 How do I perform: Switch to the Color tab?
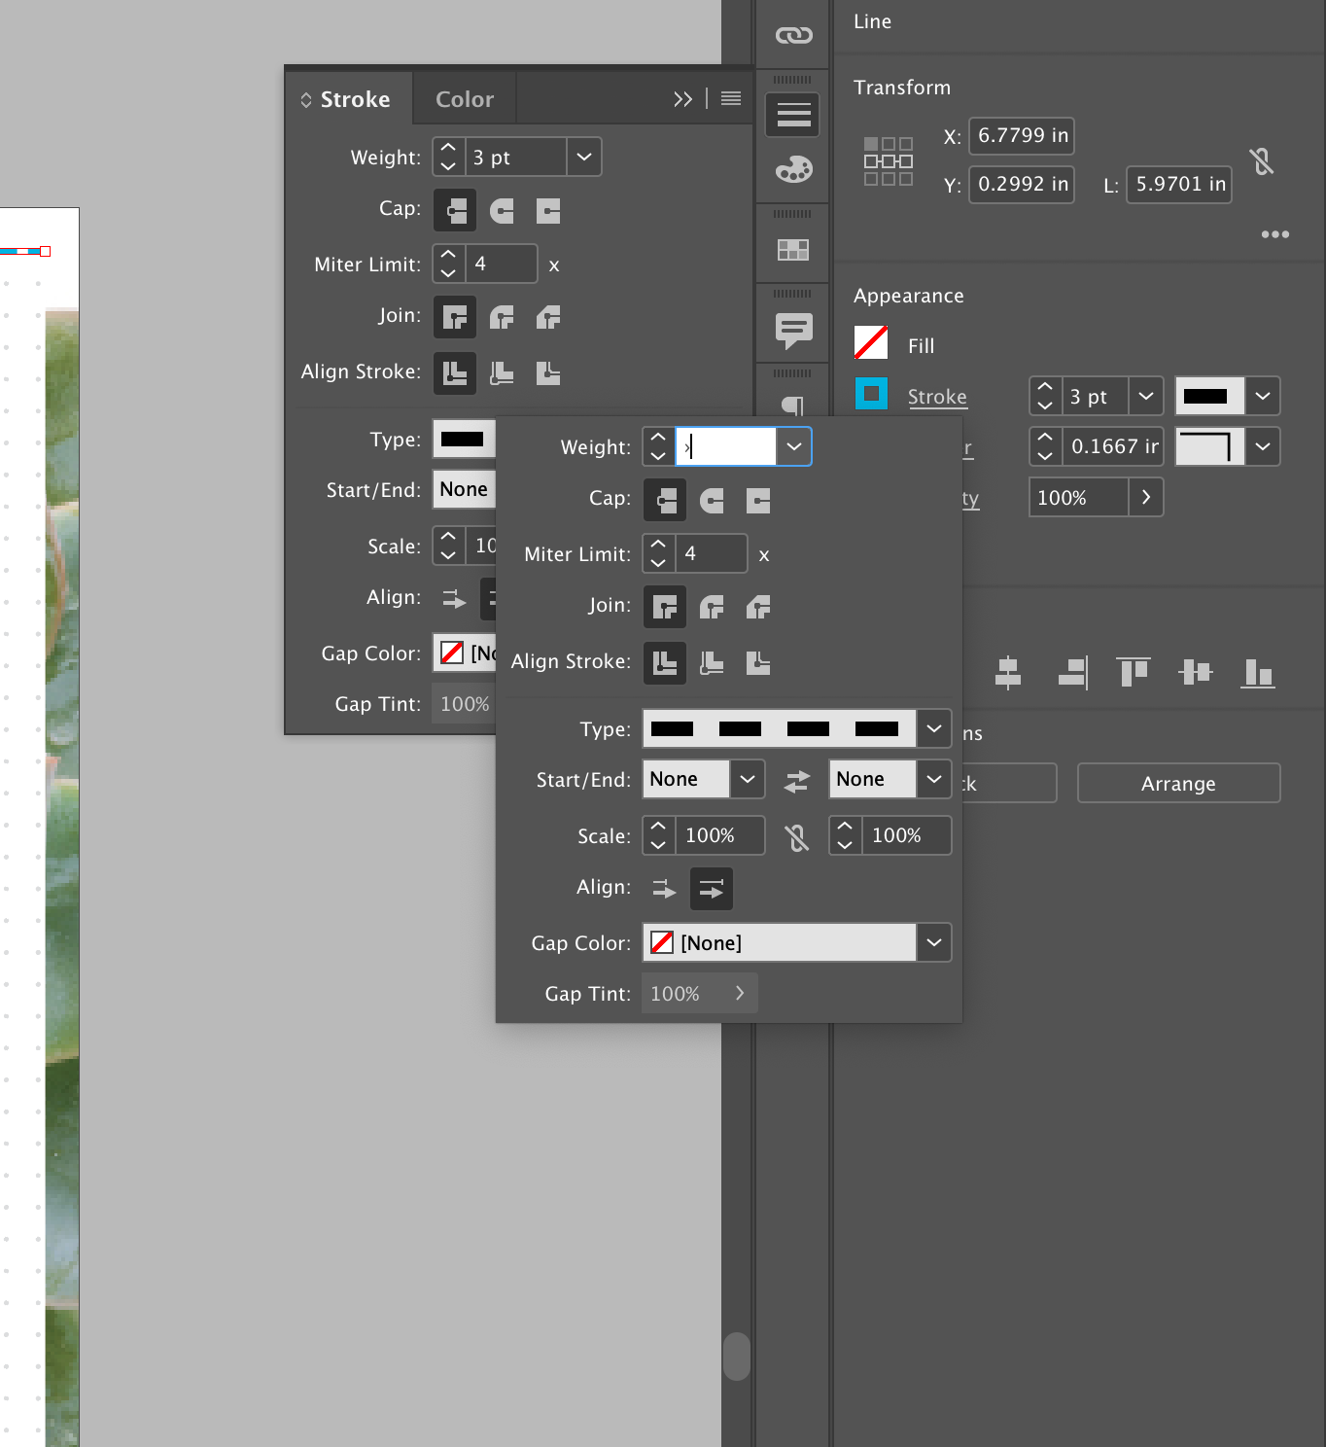click(x=464, y=98)
